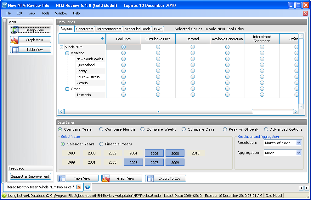Select Pool Price for Whole NEM
The height and width of the screenshot is (200, 311).
click(123, 47)
